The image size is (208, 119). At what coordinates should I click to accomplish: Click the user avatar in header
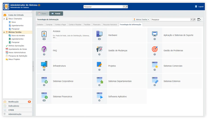(x=6, y=7)
